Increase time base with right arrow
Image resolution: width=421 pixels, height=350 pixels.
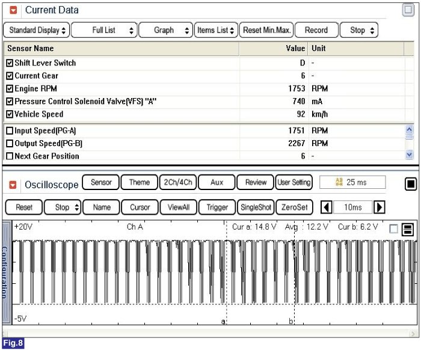tap(380, 207)
